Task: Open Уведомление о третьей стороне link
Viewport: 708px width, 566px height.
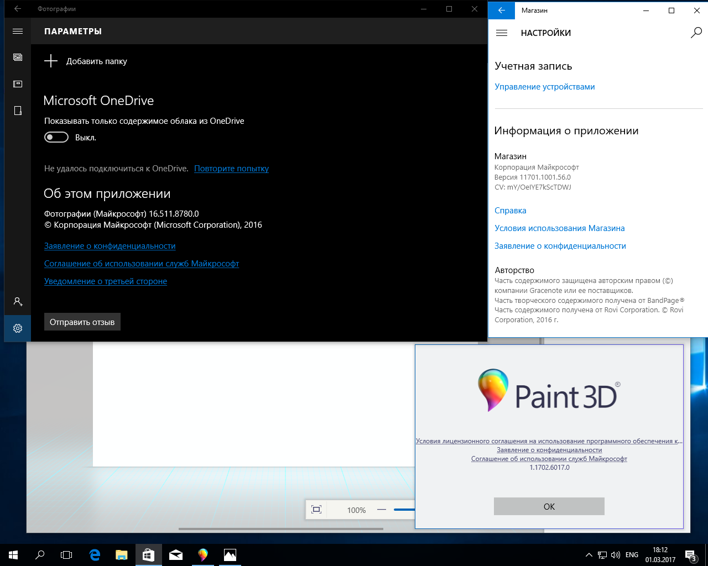Action: pyautogui.click(x=106, y=281)
